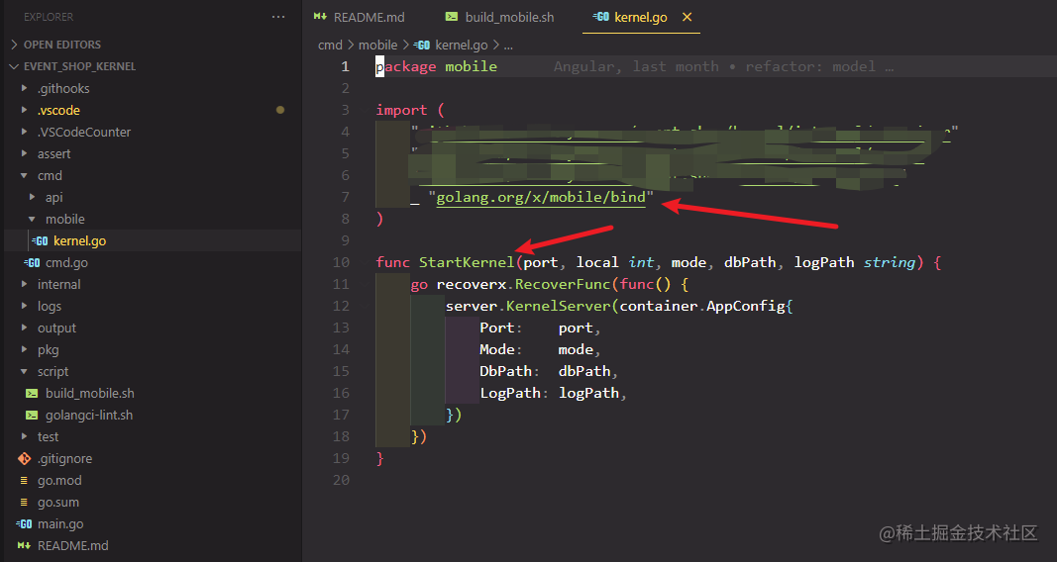Collapse the EVENT_SHOP_KERNEL section
This screenshot has height=562, width=1057.
14,66
